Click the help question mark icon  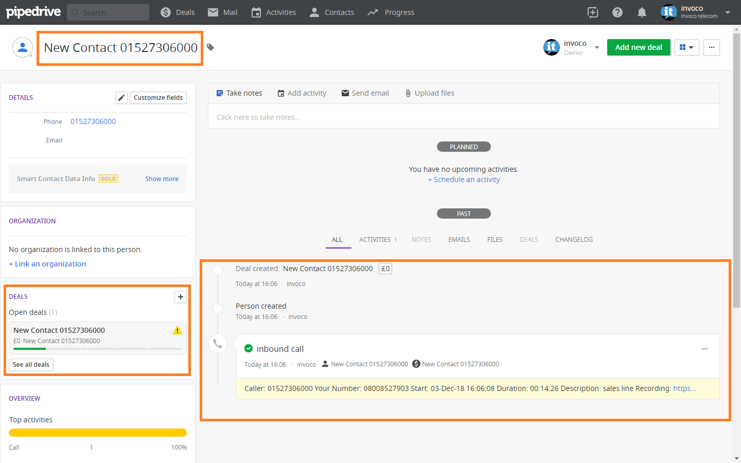pos(617,12)
